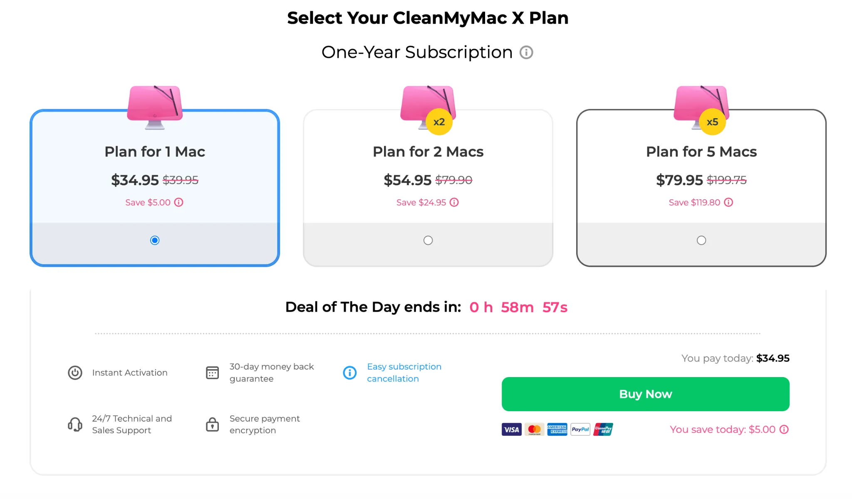Click the Deal of The Day countdown timer
This screenshot has height=499, width=852.
[x=518, y=307]
